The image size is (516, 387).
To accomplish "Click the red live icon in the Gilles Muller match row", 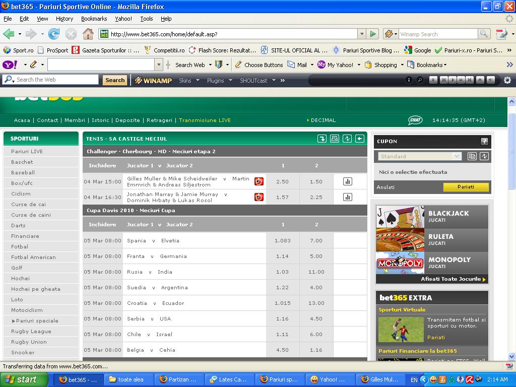I will [259, 181].
